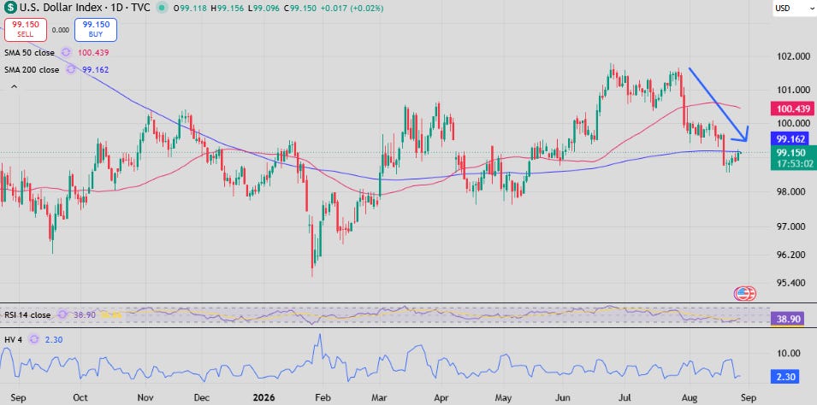Click 102.000 on the price axis

pyautogui.click(x=794, y=56)
